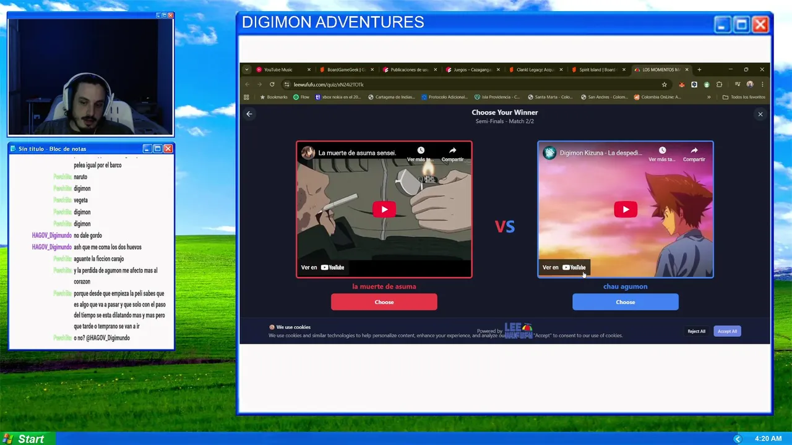Click Digimon video channel avatar
The height and width of the screenshot is (445, 792).
549,153
